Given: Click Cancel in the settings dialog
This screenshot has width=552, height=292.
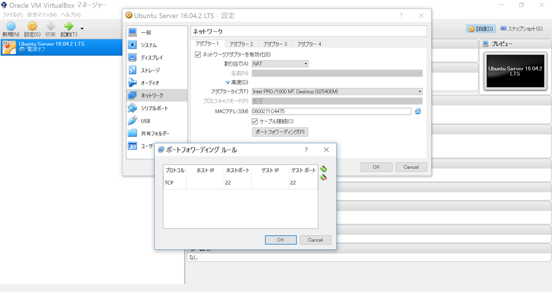Looking at the screenshot, I should click(x=411, y=168).
